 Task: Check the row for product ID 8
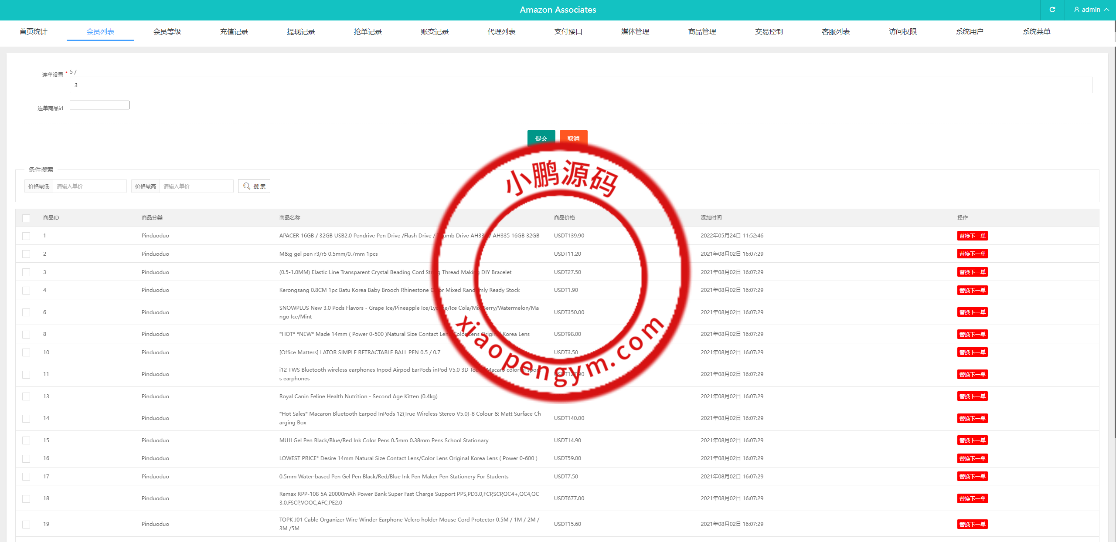pyautogui.click(x=26, y=334)
